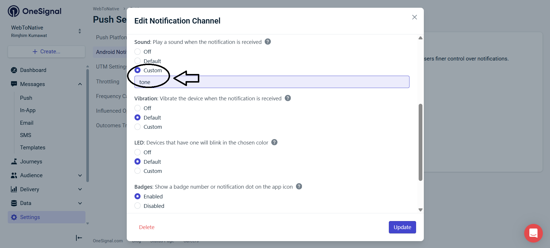Click the Update button
The height and width of the screenshot is (248, 550).
point(402,227)
